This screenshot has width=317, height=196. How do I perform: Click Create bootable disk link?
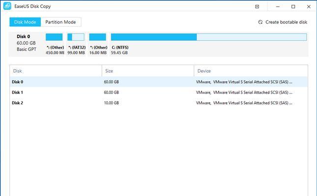coord(286,22)
